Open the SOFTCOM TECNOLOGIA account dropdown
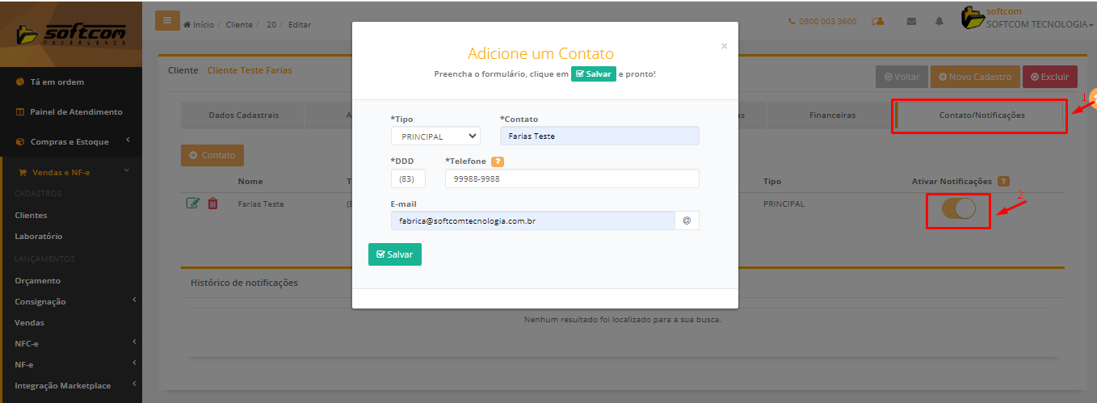The image size is (1097, 403). [1040, 24]
